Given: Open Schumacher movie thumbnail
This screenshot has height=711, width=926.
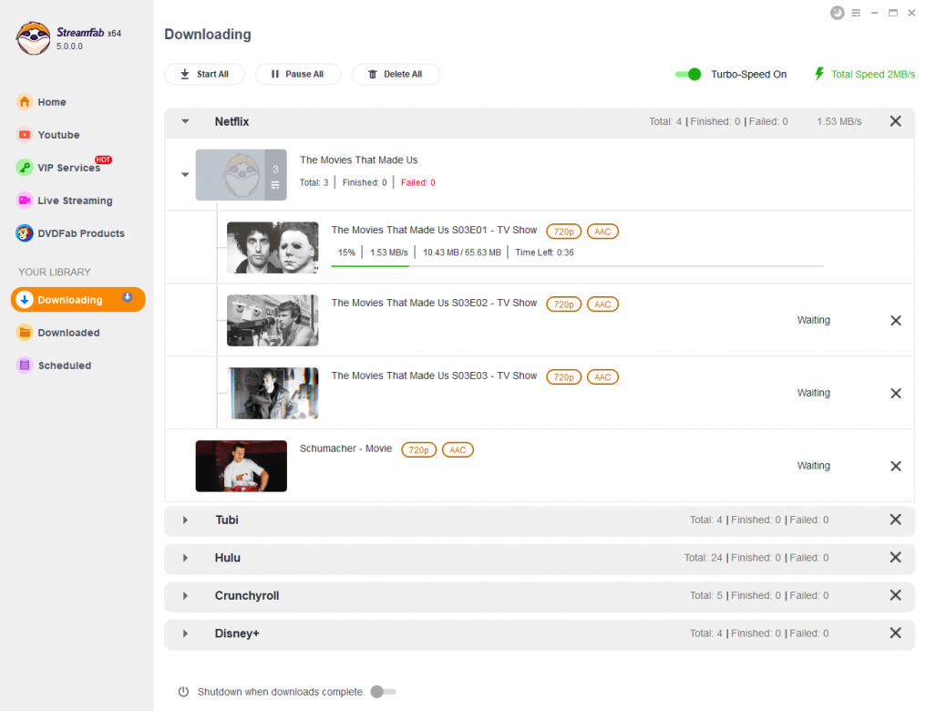Looking at the screenshot, I should click(241, 466).
